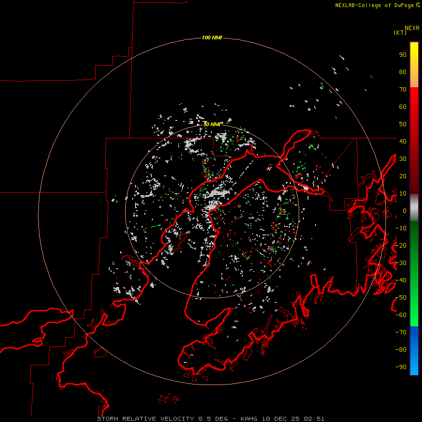Image resolution: width=422 pixels, height=422 pixels.
Task: Click the blue bottom segment of color bar
Action: tap(414, 351)
